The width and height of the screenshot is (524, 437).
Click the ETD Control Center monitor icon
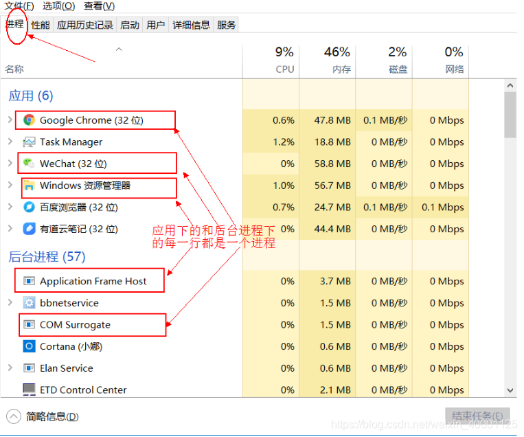click(29, 390)
